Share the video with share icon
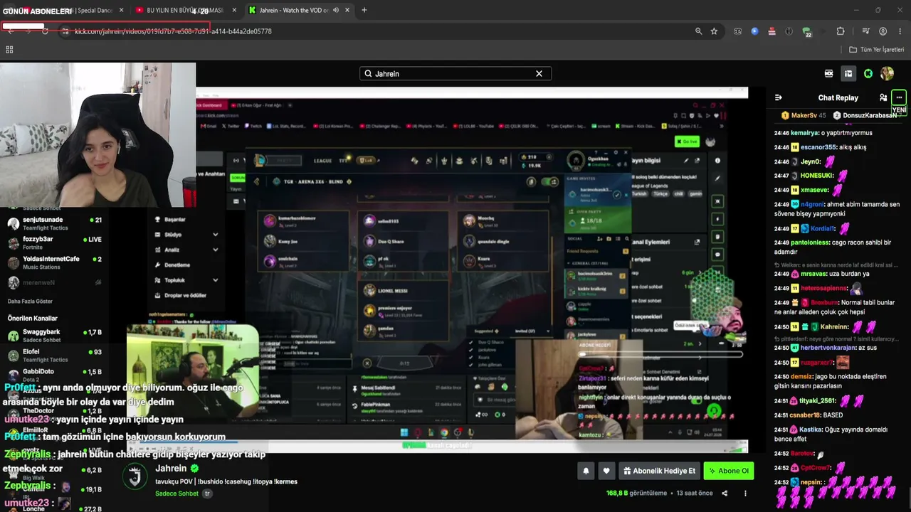 tap(725, 493)
